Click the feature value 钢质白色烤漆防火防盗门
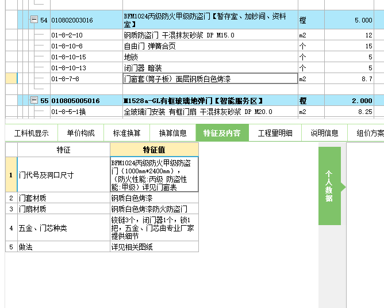This screenshot has height=308, width=384. pyautogui.click(x=154, y=208)
